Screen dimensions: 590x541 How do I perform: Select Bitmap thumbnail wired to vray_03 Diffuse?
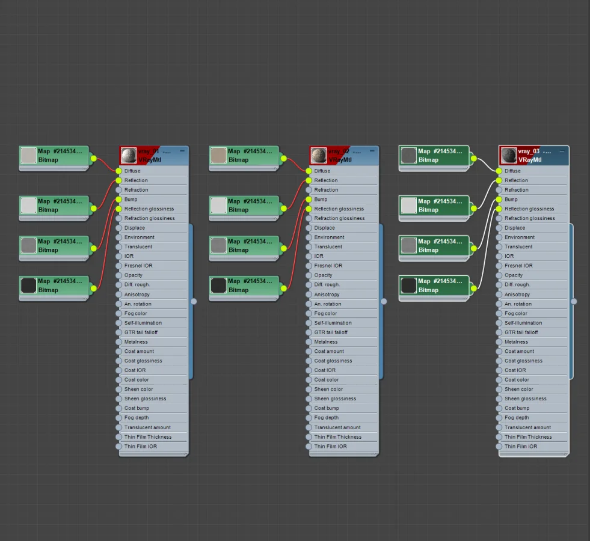408,155
